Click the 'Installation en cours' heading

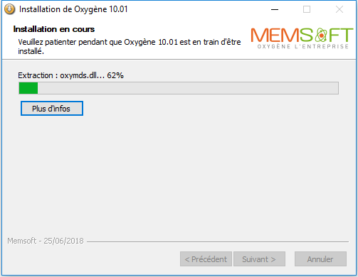click(x=54, y=29)
